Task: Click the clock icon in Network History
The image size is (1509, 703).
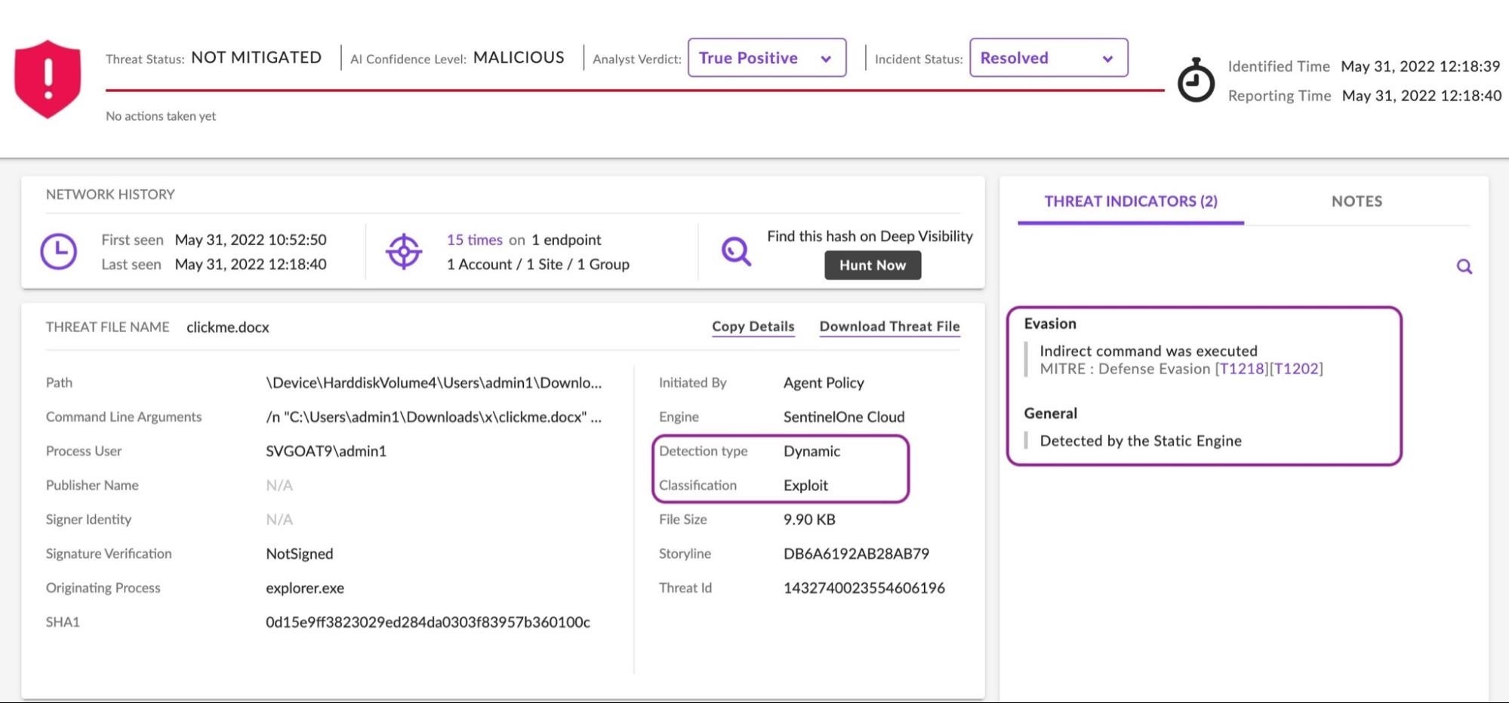Action: 58,251
